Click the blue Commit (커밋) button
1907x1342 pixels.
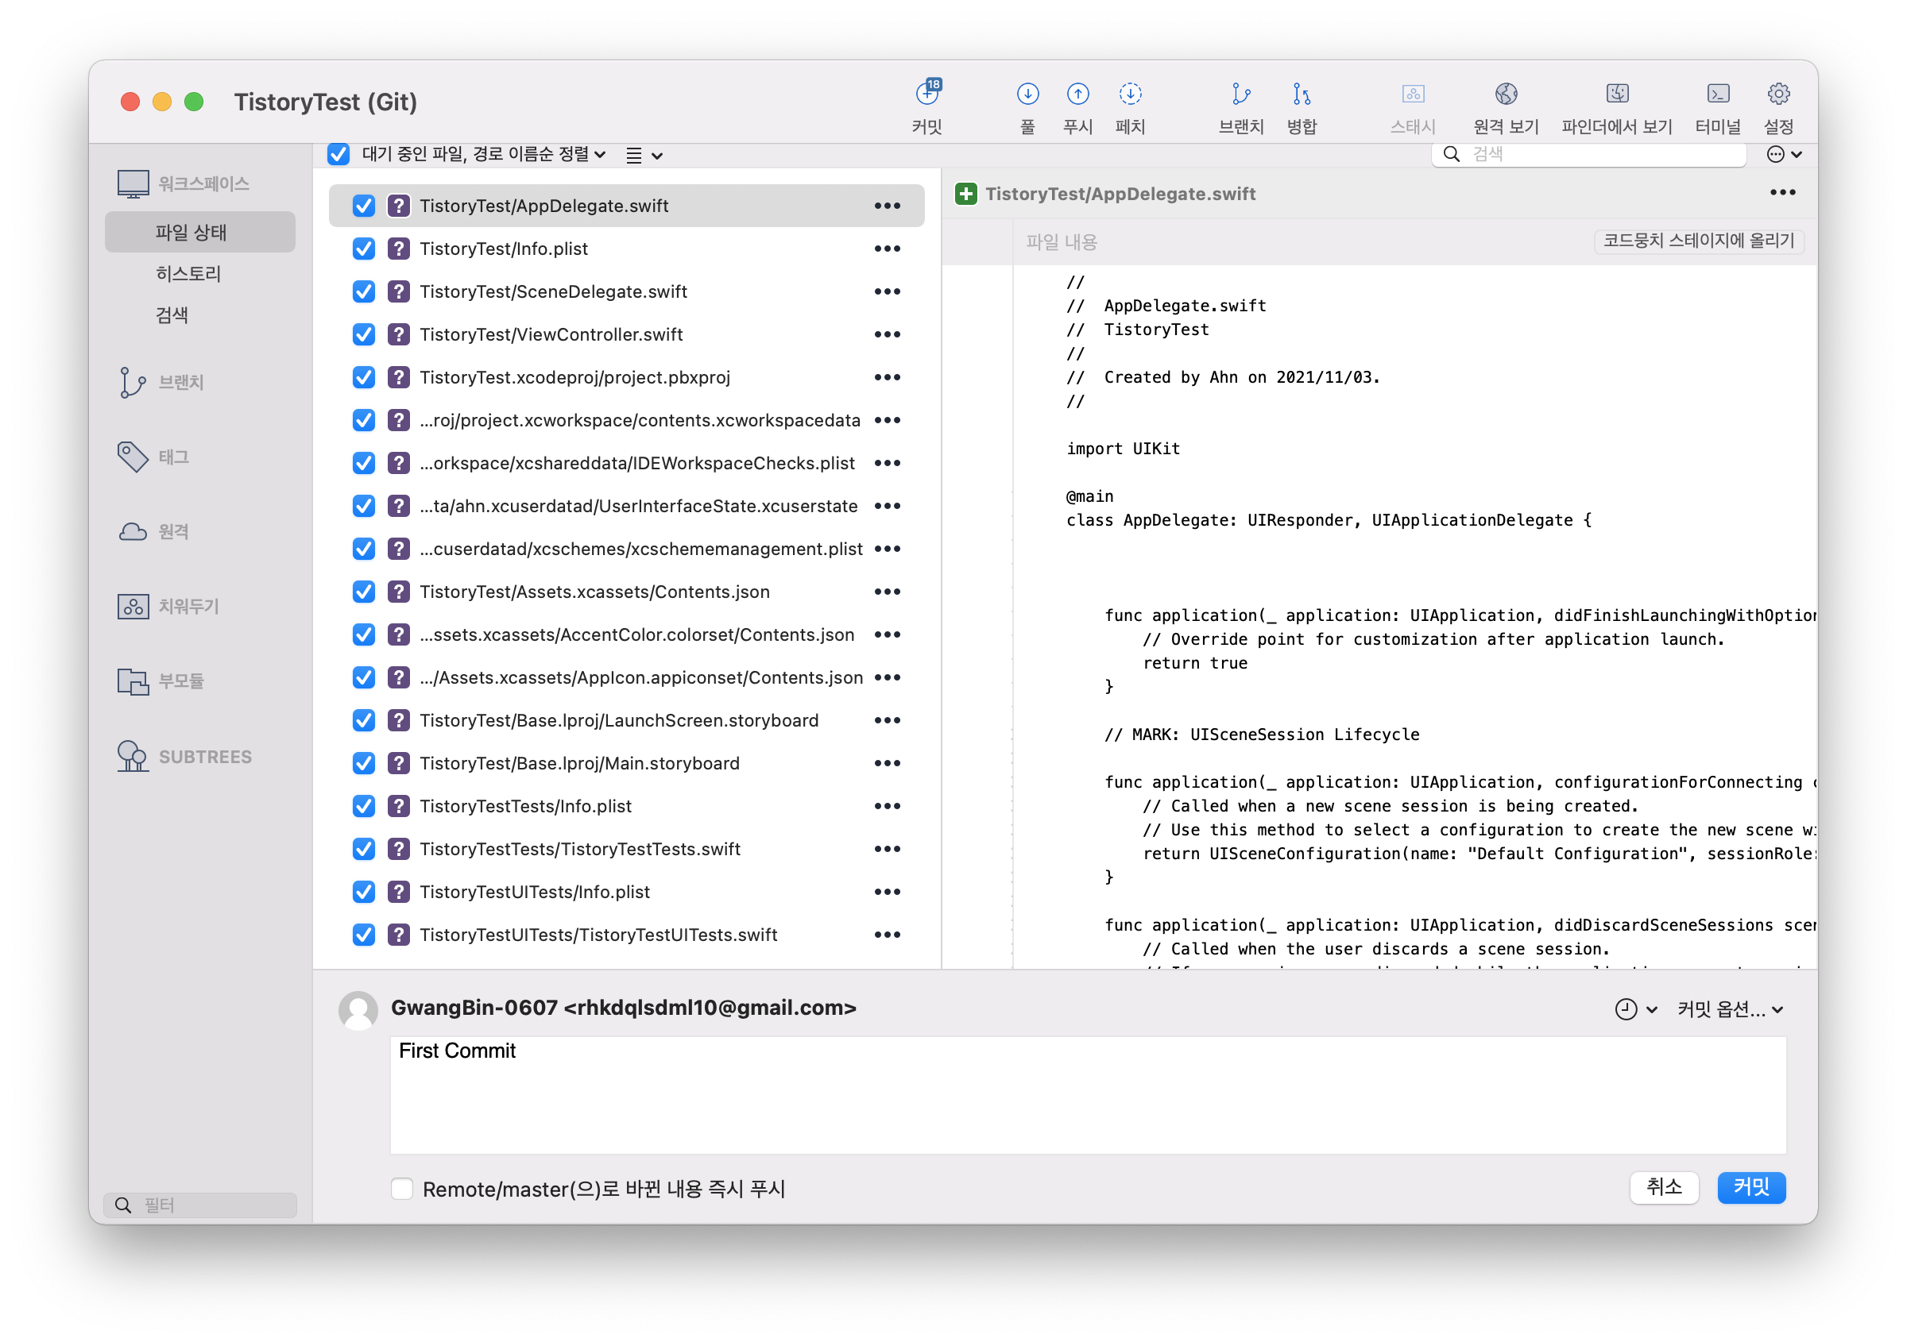click(x=1750, y=1187)
